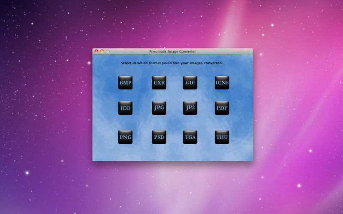Click the 'Select in which format' instruction text
Viewport: 343px width, 214px height.
(172, 63)
